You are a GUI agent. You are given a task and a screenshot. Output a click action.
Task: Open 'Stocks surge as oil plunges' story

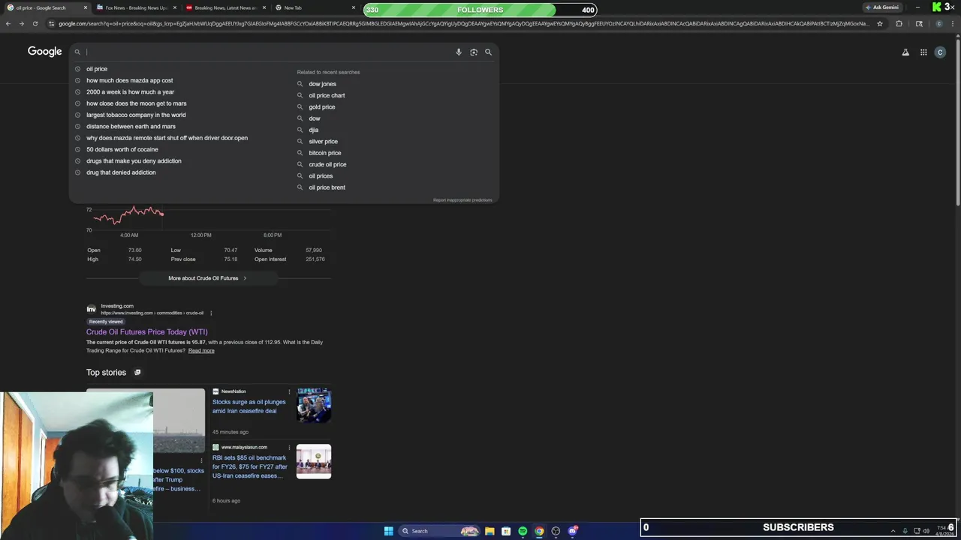pyautogui.click(x=249, y=406)
